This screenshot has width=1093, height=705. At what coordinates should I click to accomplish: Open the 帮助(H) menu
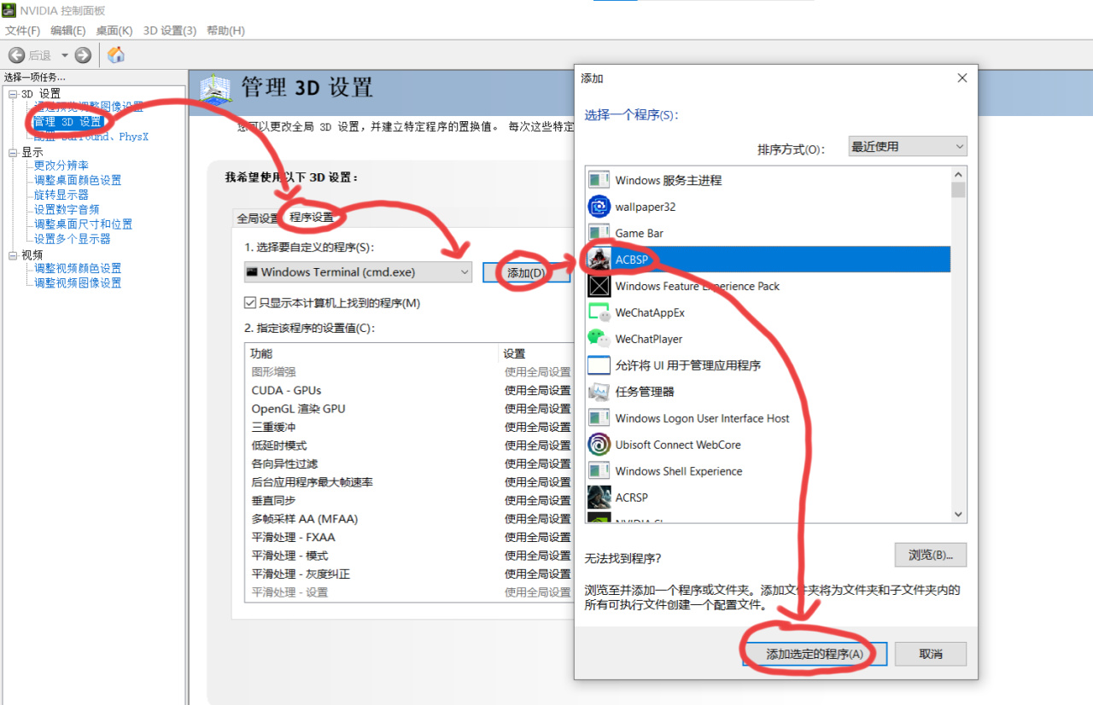(x=225, y=31)
